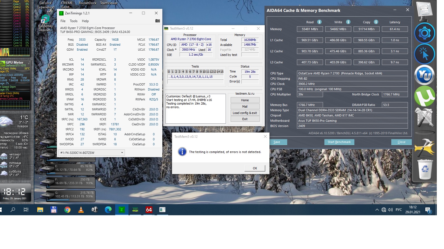The image size is (444, 249).
Task: Click the ProcODT value 53.3 Ω
Action: point(154,84)
